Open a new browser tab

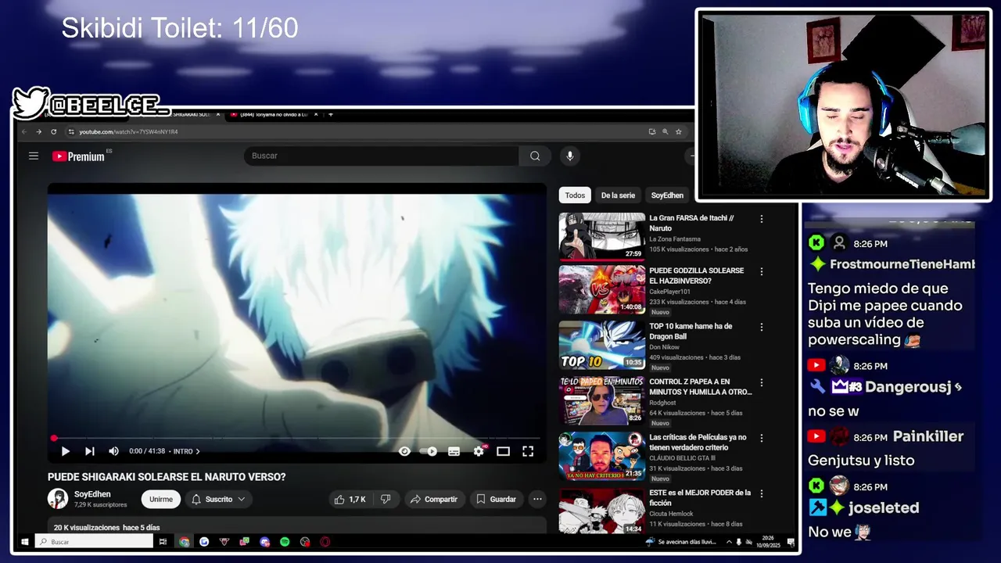331,114
